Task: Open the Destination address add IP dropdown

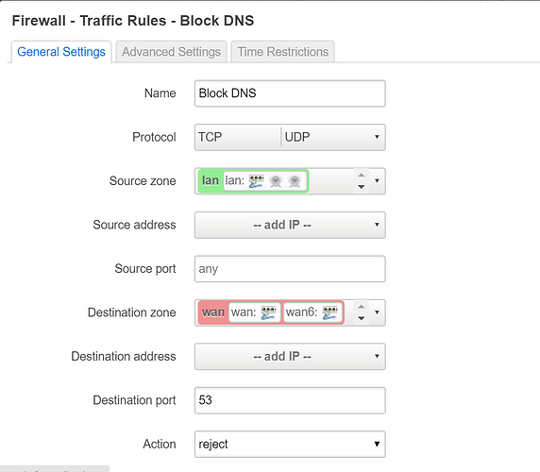Action: point(290,356)
